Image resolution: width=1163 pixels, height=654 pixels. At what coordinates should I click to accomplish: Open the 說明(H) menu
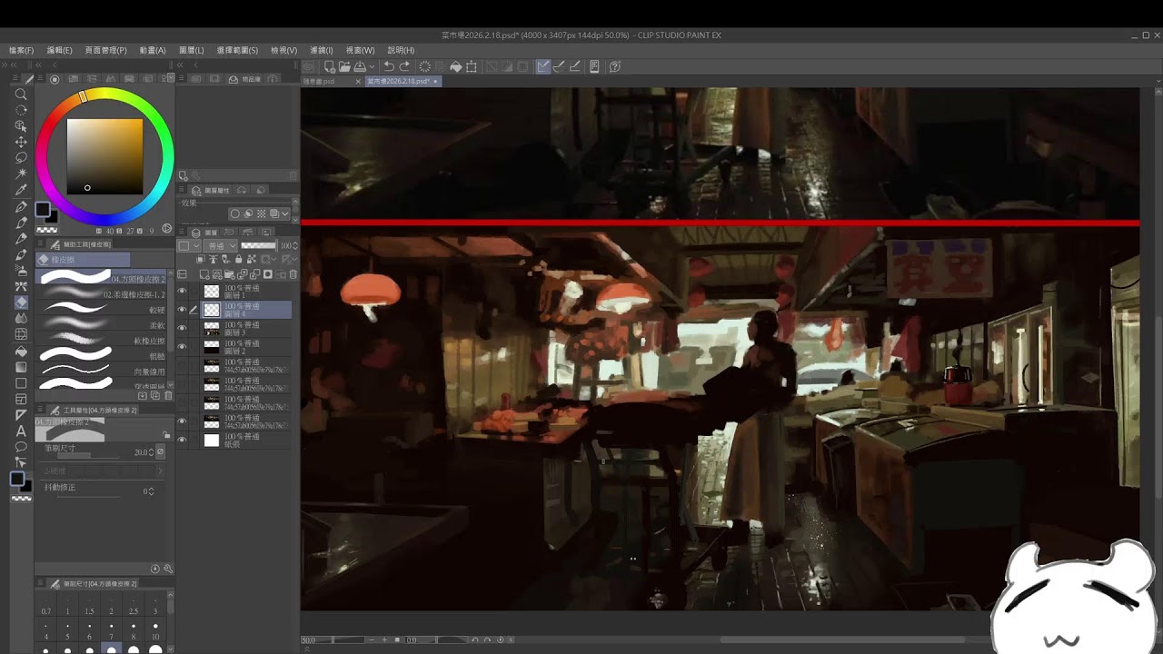[401, 50]
